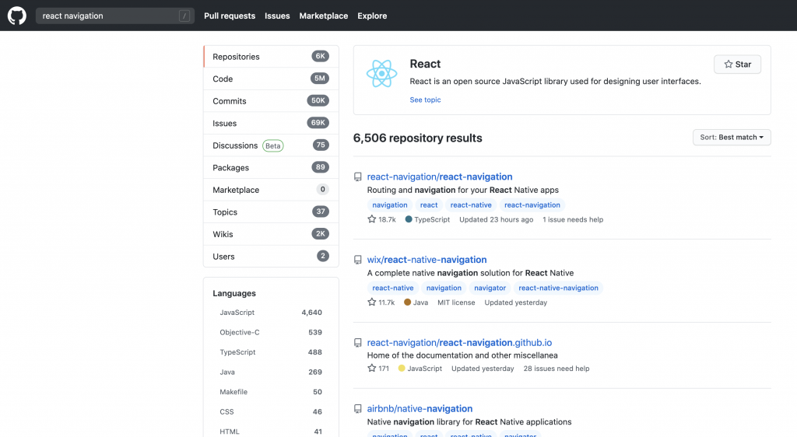Open react-navigation.github.io repository

coord(459,343)
